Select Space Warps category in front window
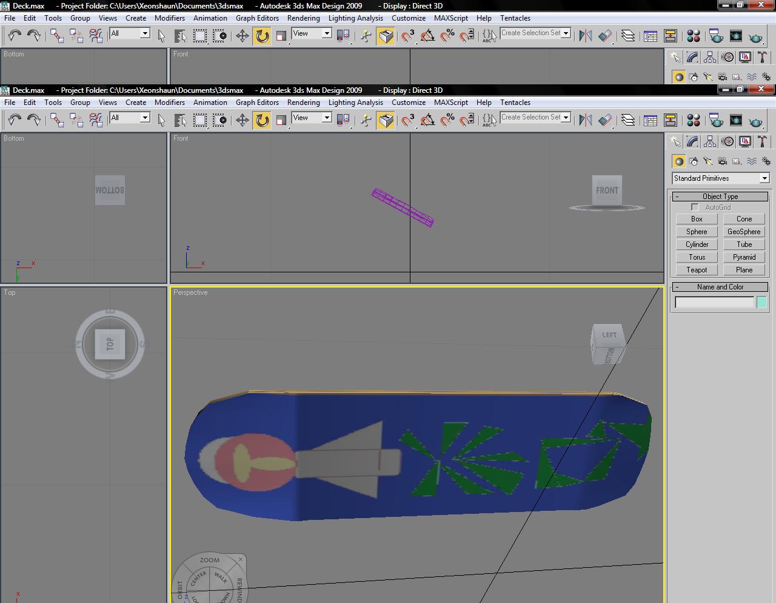Viewport: 776px width, 603px height. pyautogui.click(x=752, y=161)
